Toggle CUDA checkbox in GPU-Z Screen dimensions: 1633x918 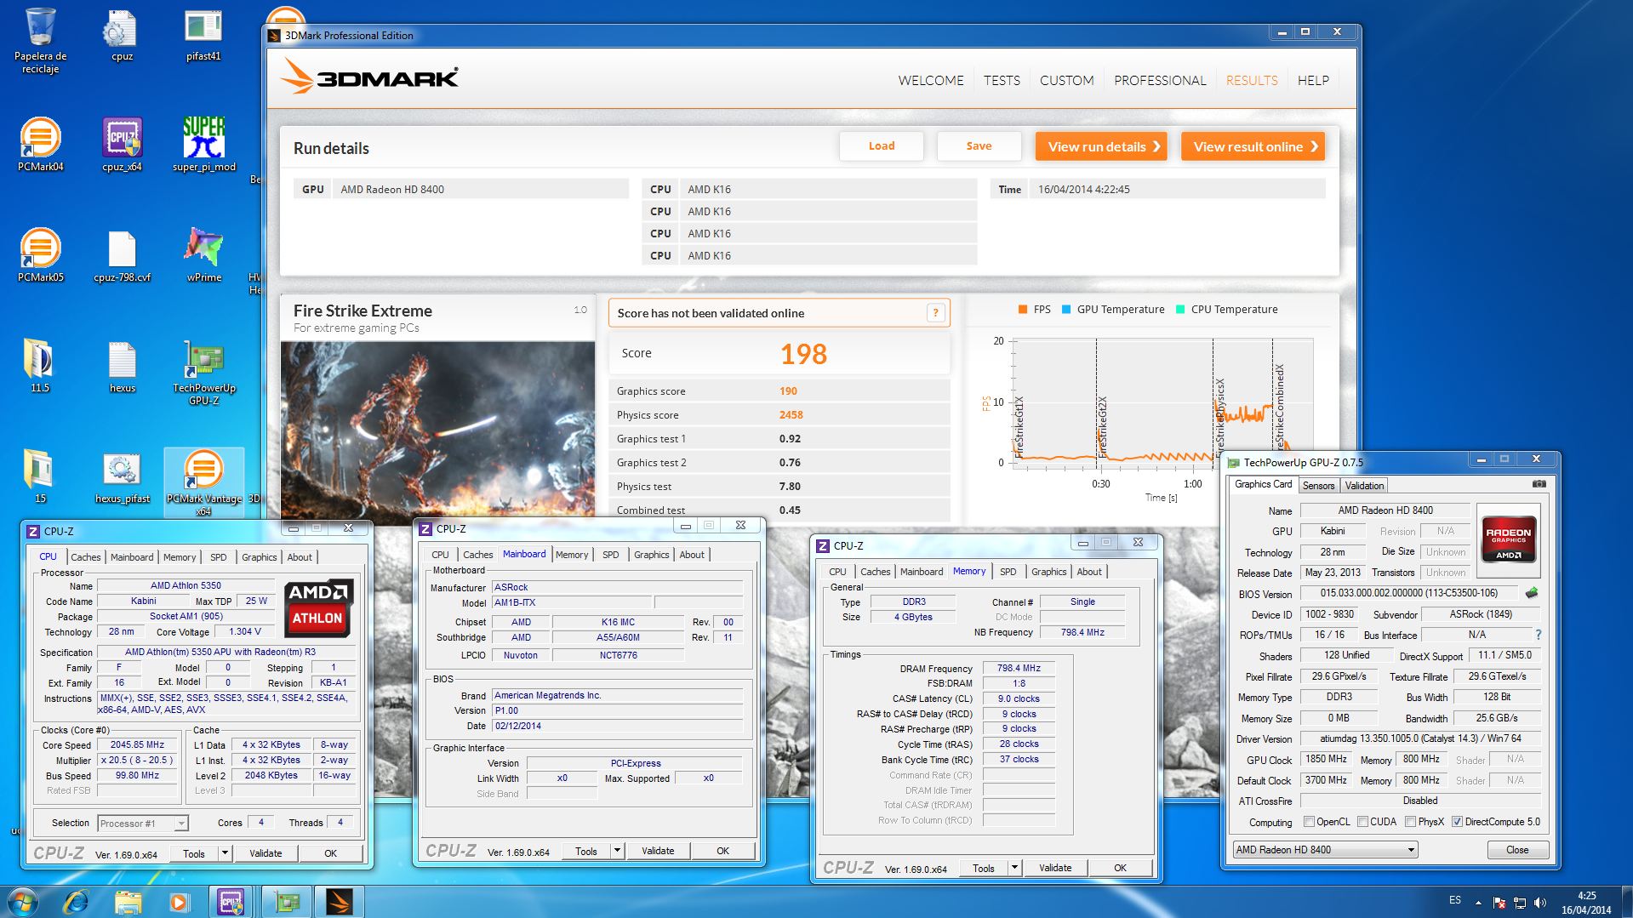(1363, 822)
